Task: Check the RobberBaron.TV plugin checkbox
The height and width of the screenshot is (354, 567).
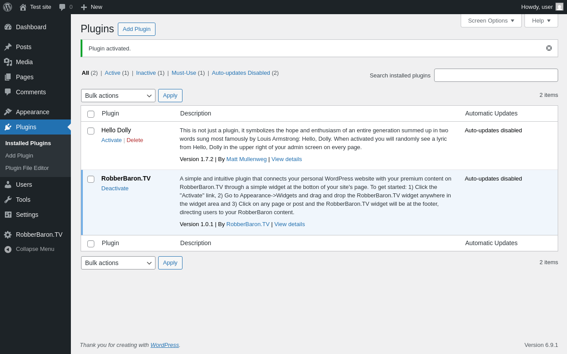Action: 91,179
